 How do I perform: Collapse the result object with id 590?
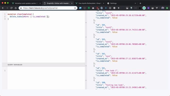click(x=86, y=80)
